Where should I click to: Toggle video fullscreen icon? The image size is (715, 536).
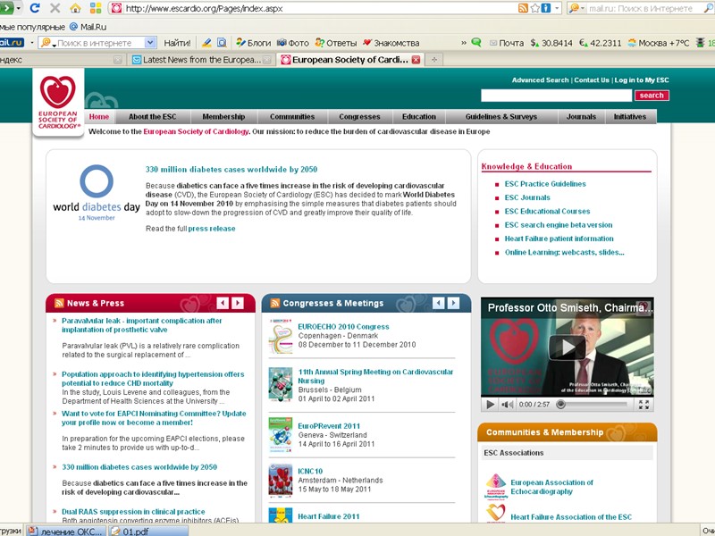pos(643,405)
